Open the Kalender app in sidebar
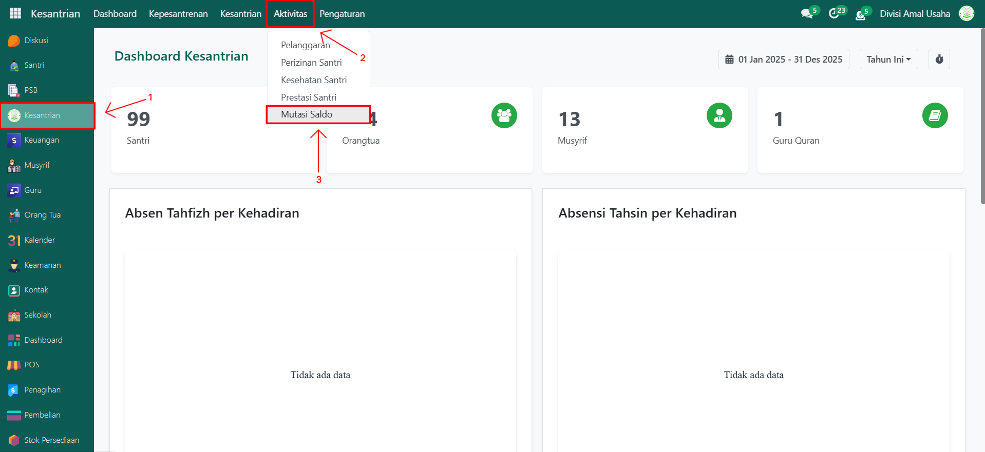Image resolution: width=985 pixels, height=452 pixels. tap(39, 240)
